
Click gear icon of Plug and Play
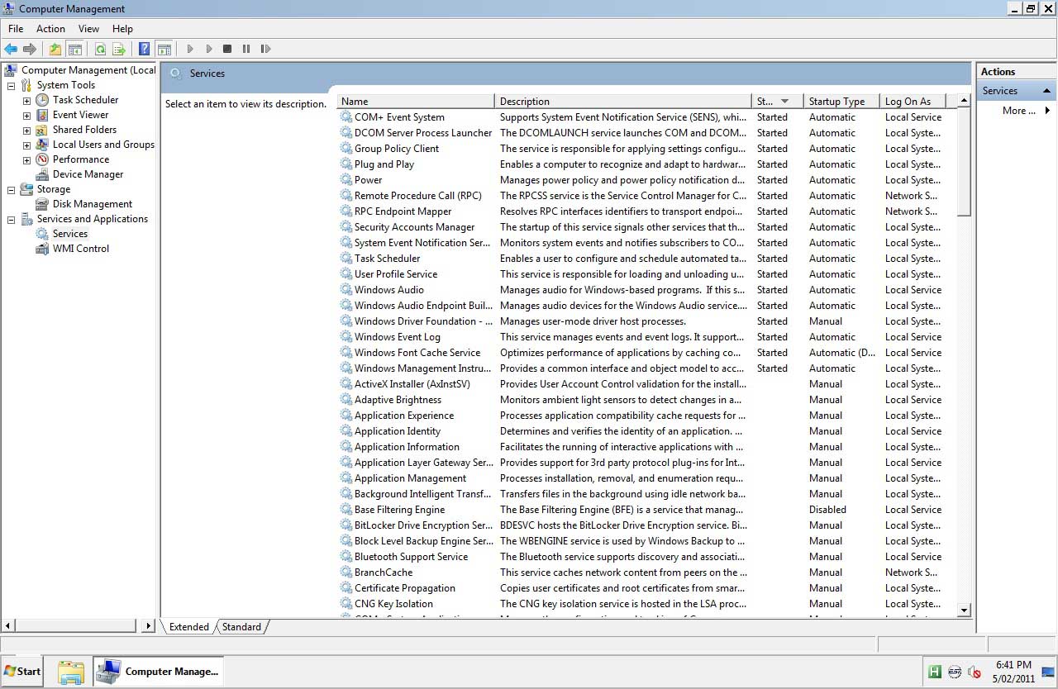[x=346, y=164]
